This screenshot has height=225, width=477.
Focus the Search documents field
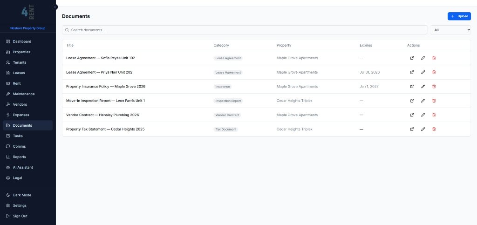pyautogui.click(x=245, y=30)
